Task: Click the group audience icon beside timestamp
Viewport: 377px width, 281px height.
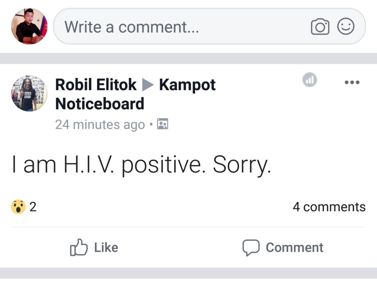Action: [162, 124]
